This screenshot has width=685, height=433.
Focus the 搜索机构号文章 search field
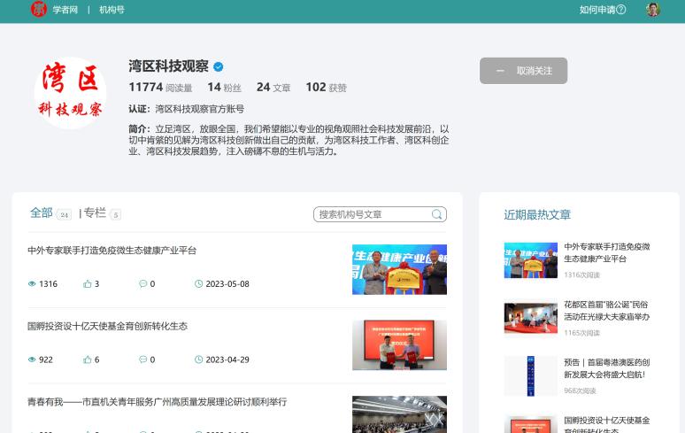click(x=380, y=214)
